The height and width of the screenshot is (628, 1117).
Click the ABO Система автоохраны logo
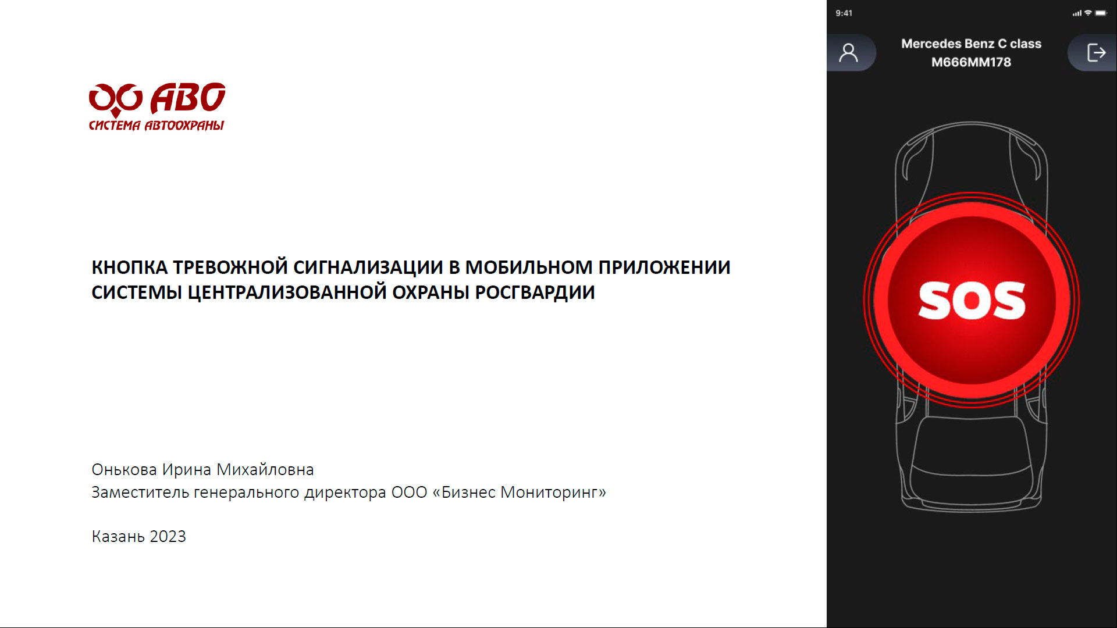157,106
